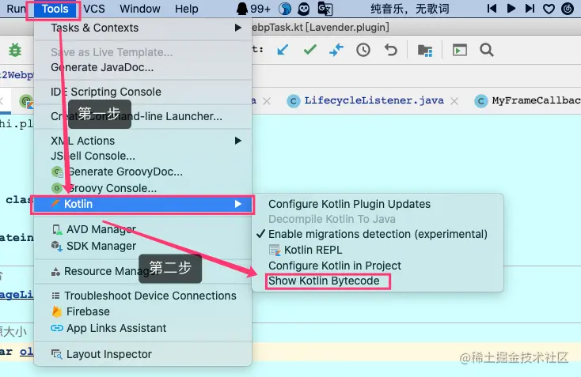Close the LifecycleListener.java tab
The height and width of the screenshot is (377, 581).
(454, 101)
